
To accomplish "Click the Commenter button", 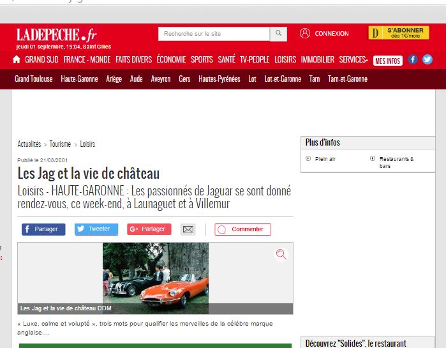I will pos(242,229).
